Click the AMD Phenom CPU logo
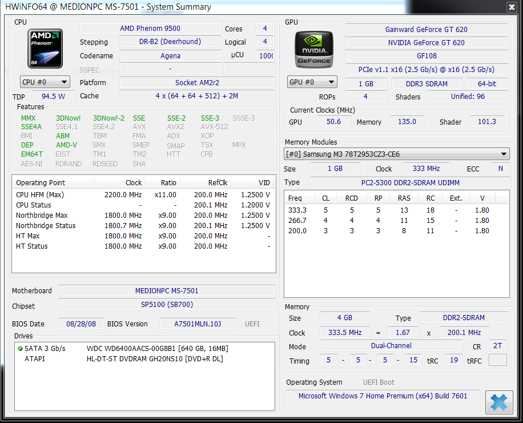523x423 pixels. tap(45, 49)
